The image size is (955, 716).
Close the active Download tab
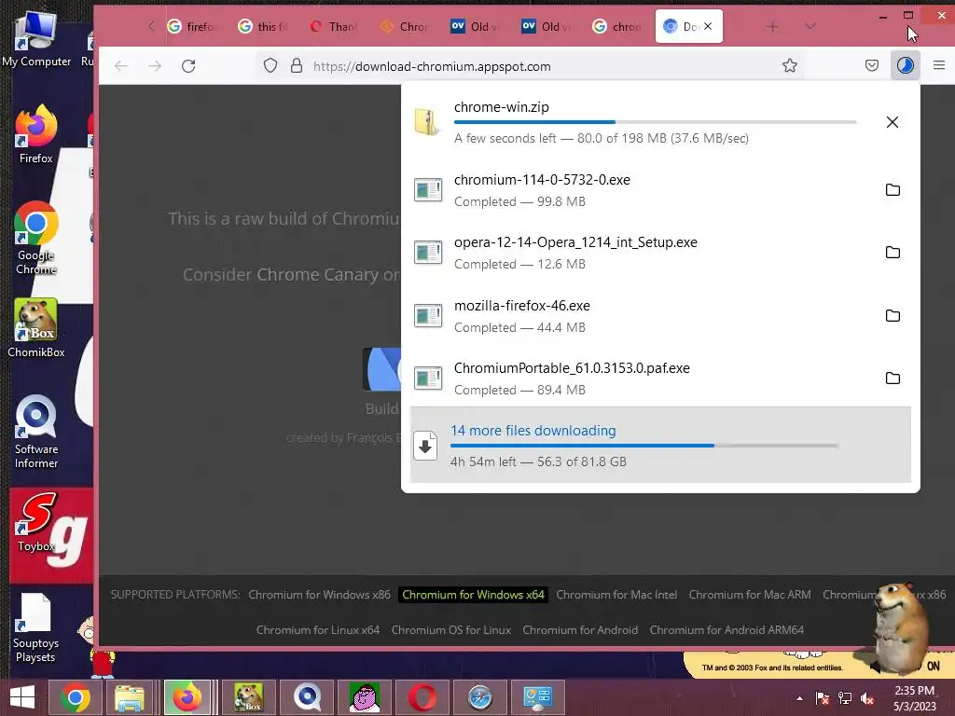pos(708,26)
